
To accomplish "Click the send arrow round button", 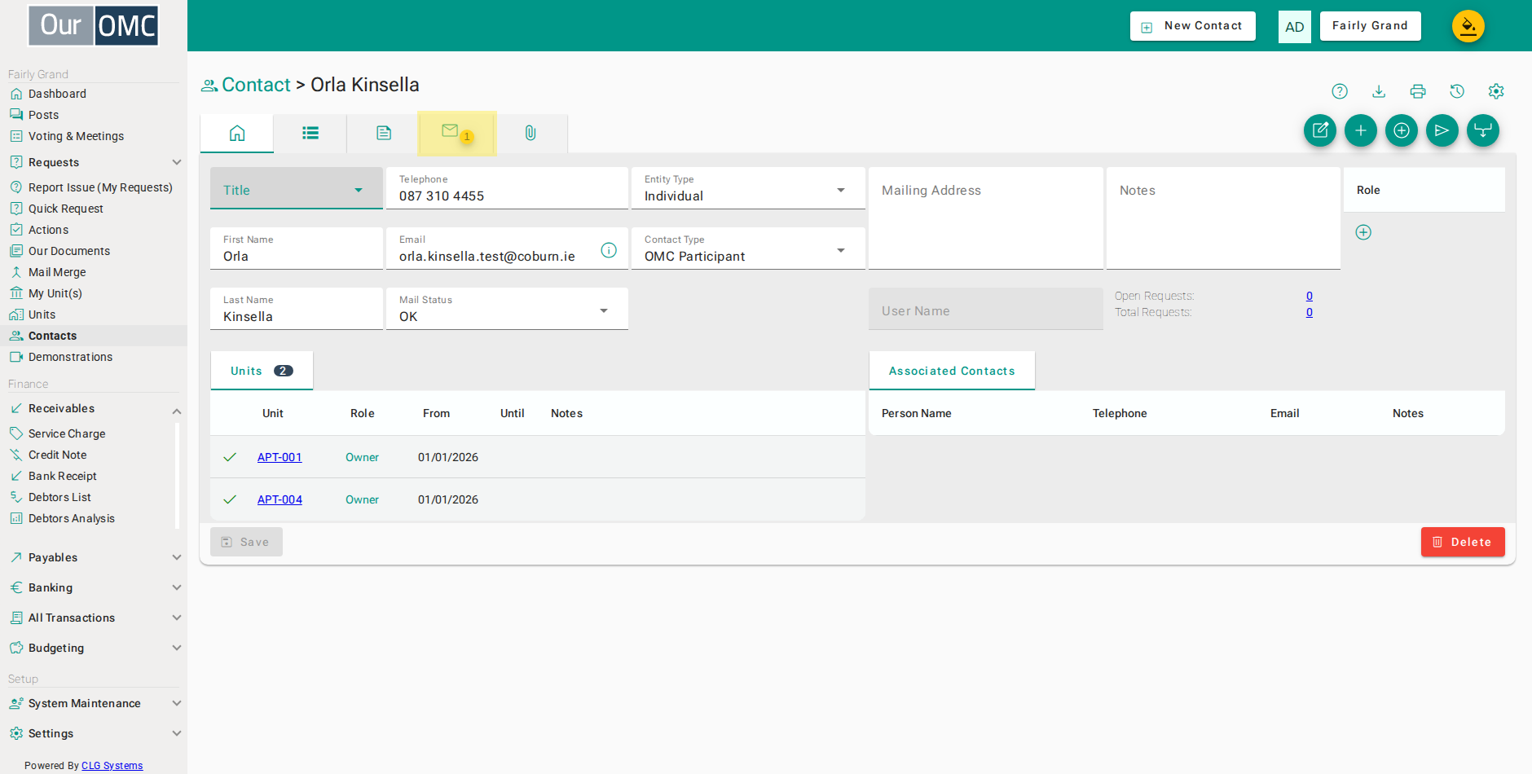I will point(1442,130).
